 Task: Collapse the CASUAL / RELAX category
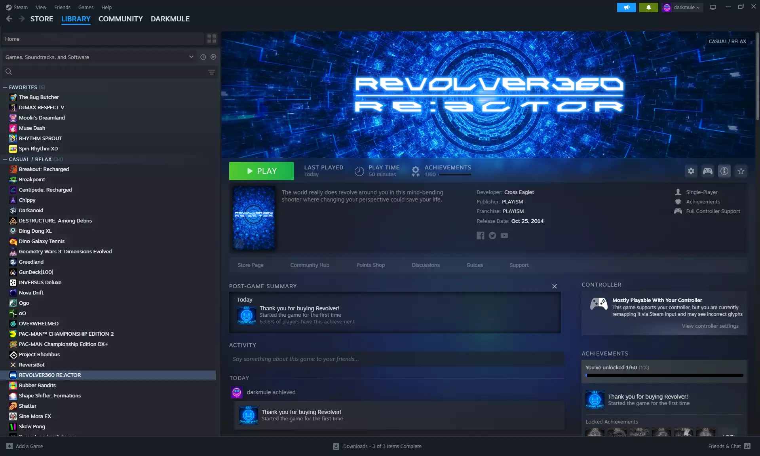pyautogui.click(x=5, y=159)
